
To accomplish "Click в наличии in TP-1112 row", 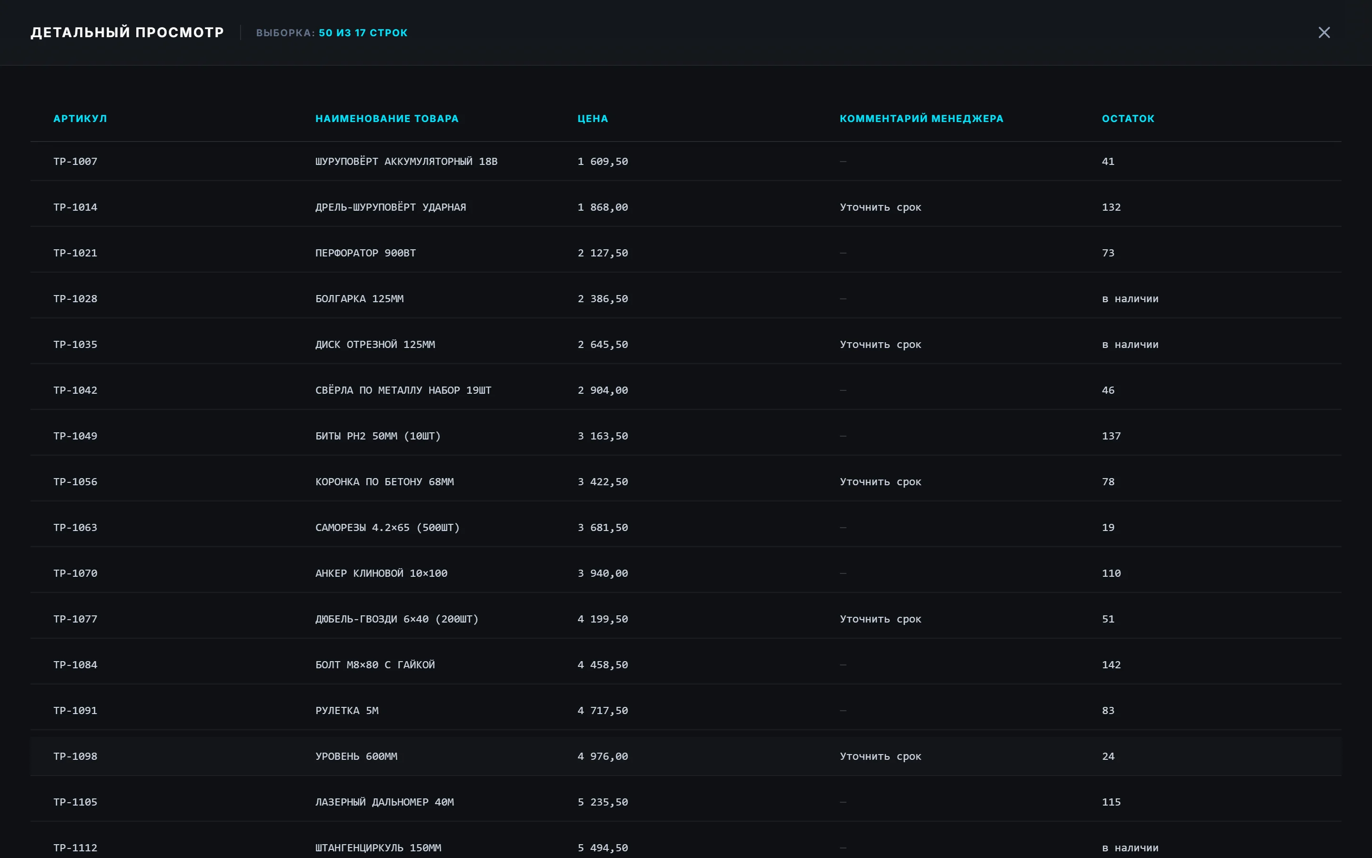I will pos(1130,848).
